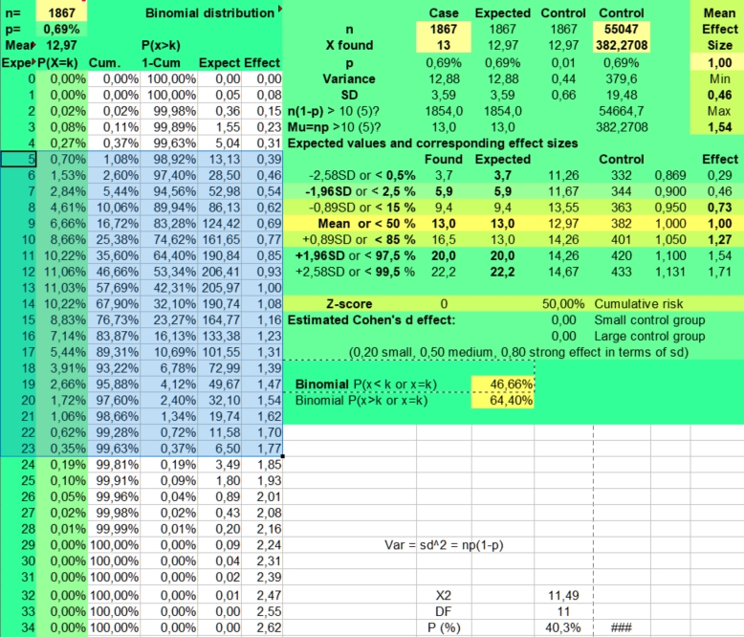
Task: Click the 11,06% probability cell
Action: coord(62,272)
